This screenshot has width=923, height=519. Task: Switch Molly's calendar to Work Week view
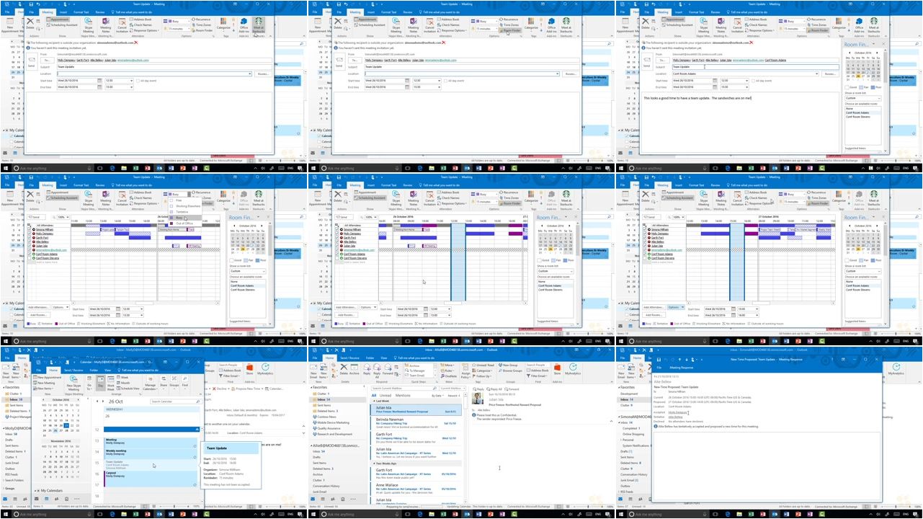[110, 384]
